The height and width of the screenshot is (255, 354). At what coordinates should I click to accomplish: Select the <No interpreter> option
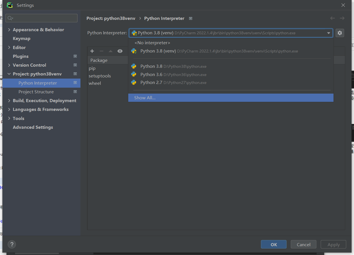click(152, 43)
